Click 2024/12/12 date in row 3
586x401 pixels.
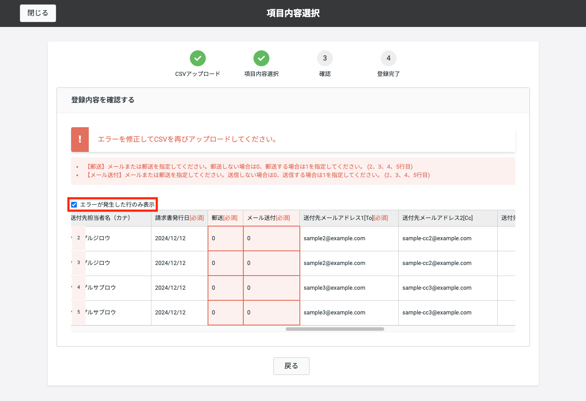tap(170, 263)
